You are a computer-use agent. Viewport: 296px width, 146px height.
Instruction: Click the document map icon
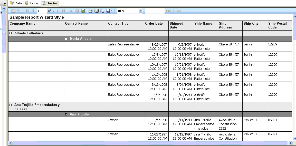click(x=19, y=11)
